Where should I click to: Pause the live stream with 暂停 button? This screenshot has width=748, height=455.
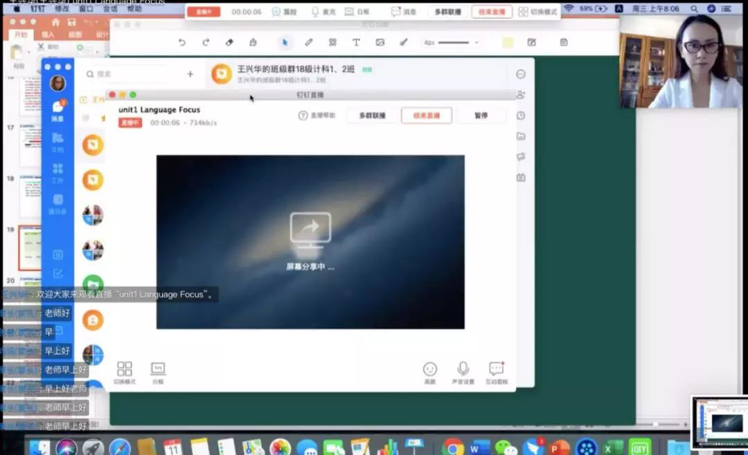coord(481,115)
